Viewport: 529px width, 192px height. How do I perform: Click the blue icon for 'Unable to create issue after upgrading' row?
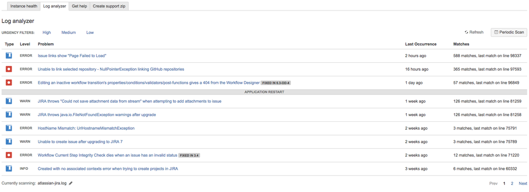point(9,141)
